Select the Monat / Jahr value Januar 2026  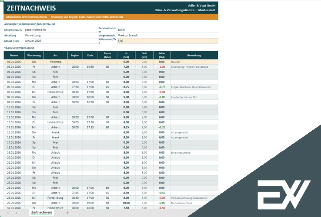pyautogui.click(x=61, y=41)
